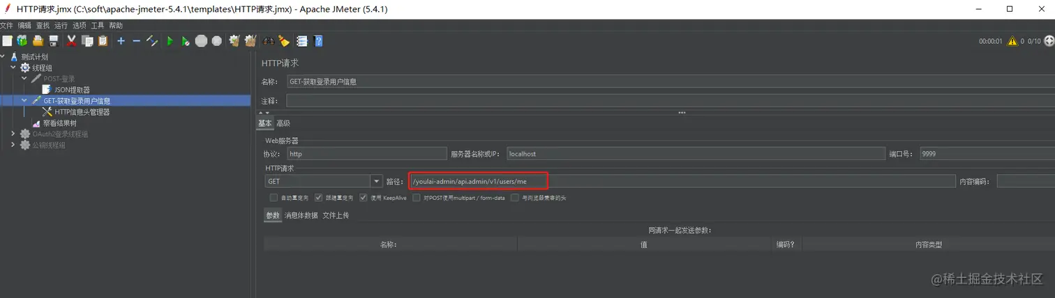Uncheck the 跟随重定向 checkbox
The image size is (1055, 298).
318,198
